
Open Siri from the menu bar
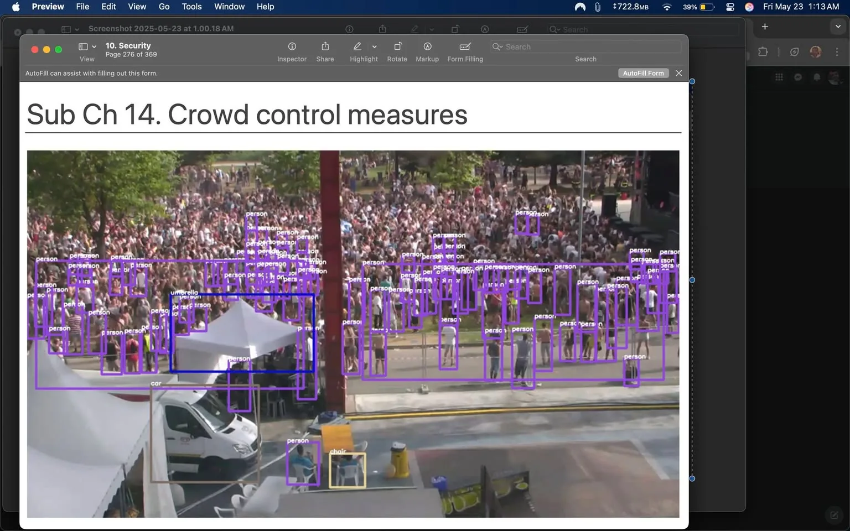click(749, 7)
